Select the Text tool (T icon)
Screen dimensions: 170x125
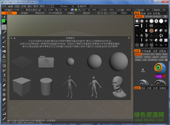coord(4,75)
